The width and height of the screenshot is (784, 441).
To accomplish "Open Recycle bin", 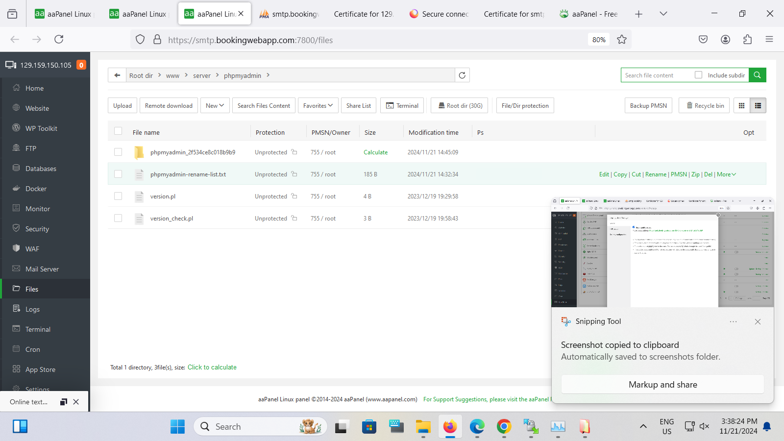I will coord(704,105).
